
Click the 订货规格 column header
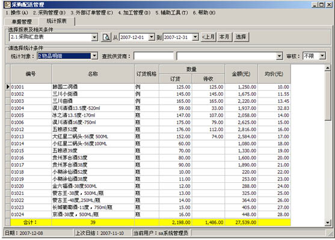(147, 74)
